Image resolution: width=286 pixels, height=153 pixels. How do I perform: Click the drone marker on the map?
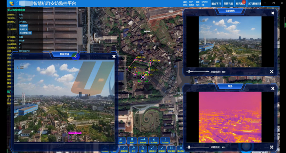pos(143,78)
